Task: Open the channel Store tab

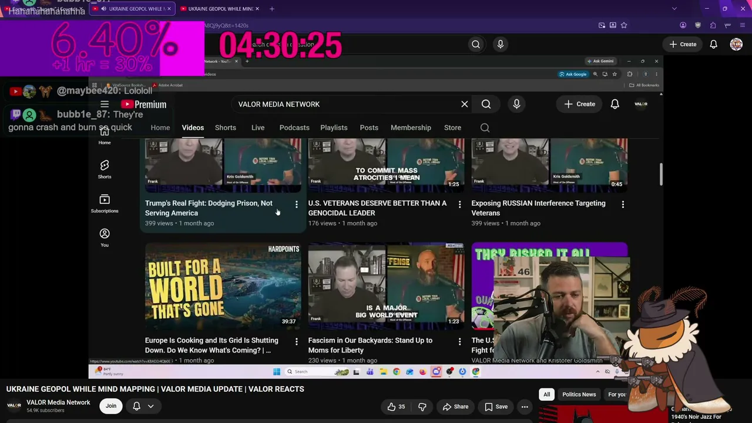Action: (452, 127)
